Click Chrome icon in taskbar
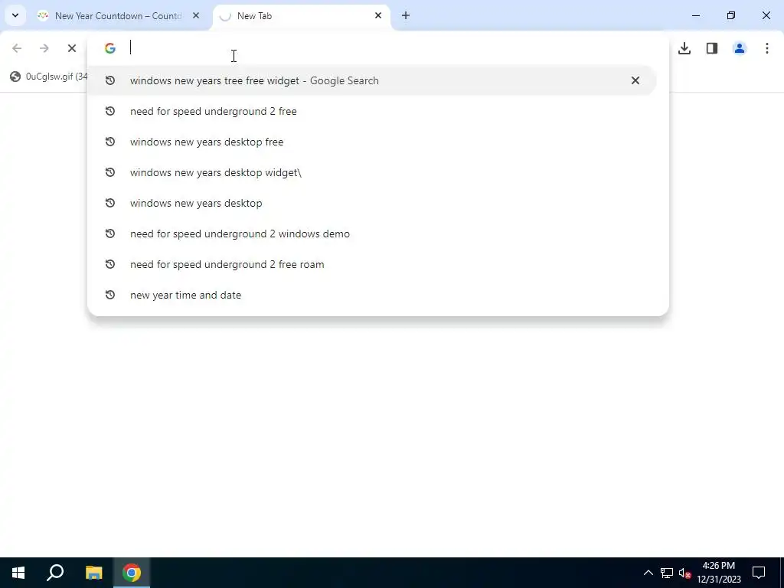The image size is (784, 588). point(132,573)
